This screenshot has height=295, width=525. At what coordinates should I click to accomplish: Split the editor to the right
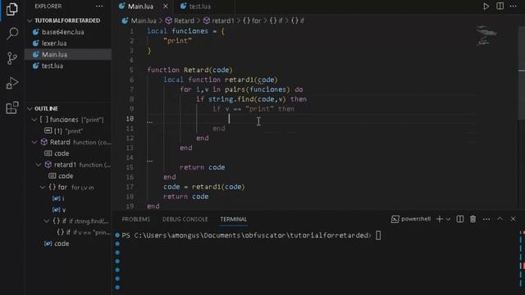click(x=500, y=7)
